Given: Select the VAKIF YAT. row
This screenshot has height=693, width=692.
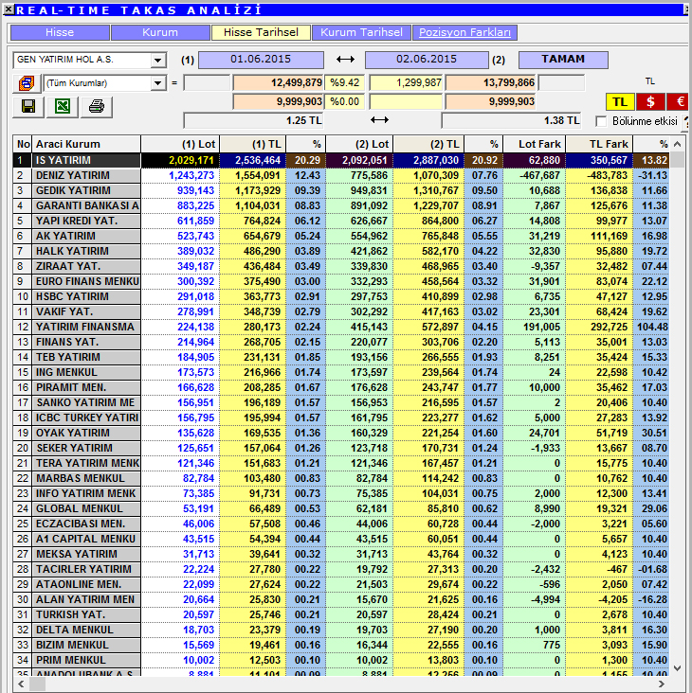Looking at the screenshot, I should click(x=341, y=311).
